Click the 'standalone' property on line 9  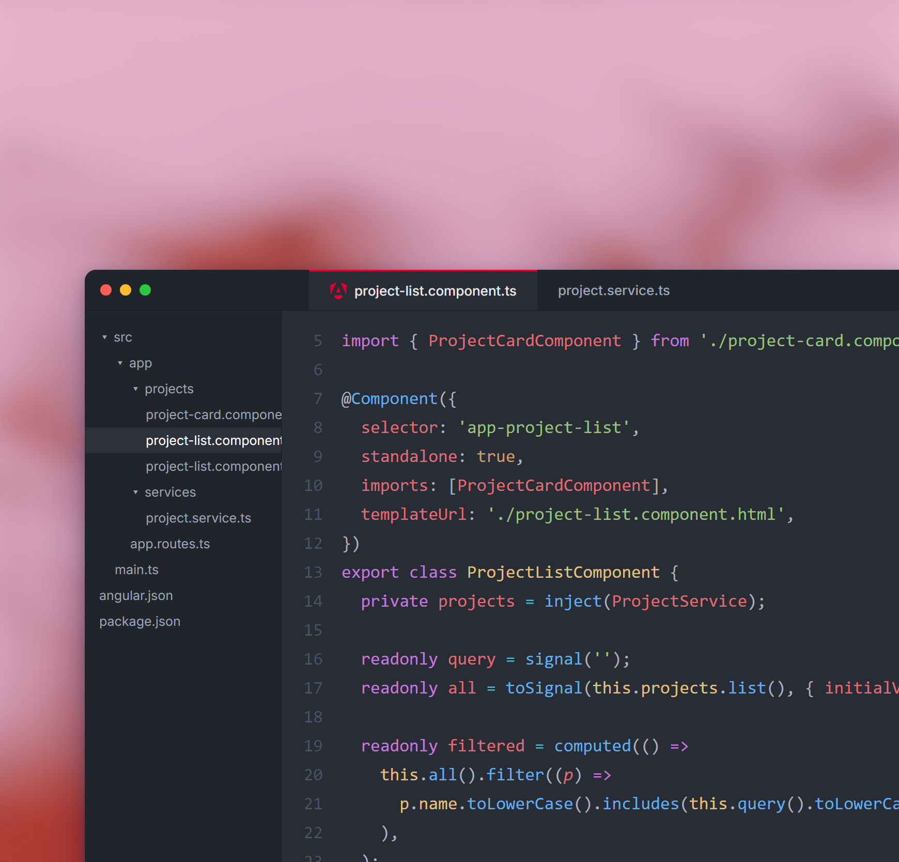point(409,456)
